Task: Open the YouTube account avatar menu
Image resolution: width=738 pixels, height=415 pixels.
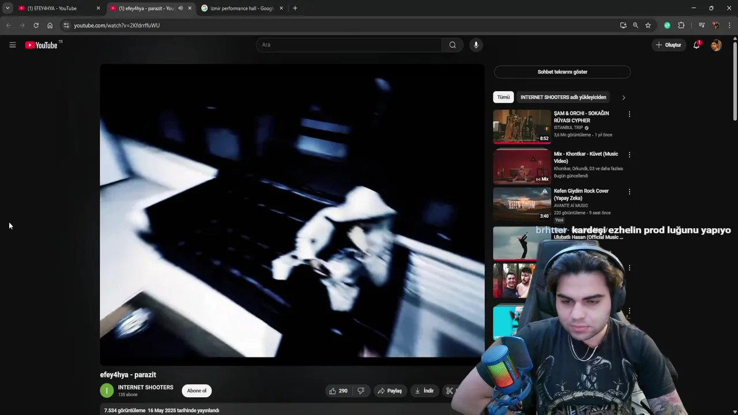Action: pos(716,45)
